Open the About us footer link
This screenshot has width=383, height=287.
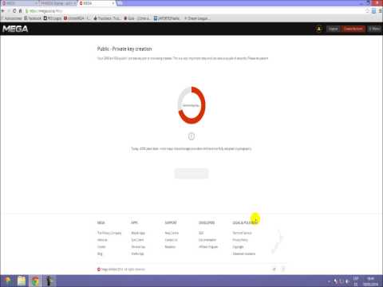[102, 240]
